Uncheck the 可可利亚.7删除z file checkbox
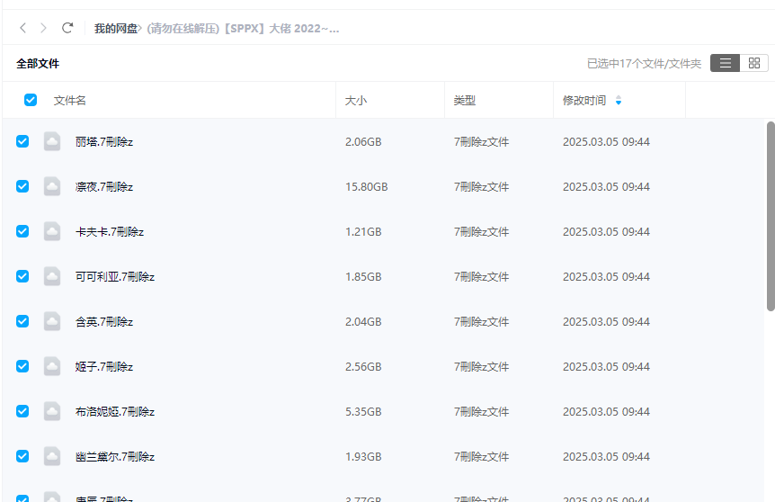 click(22, 276)
